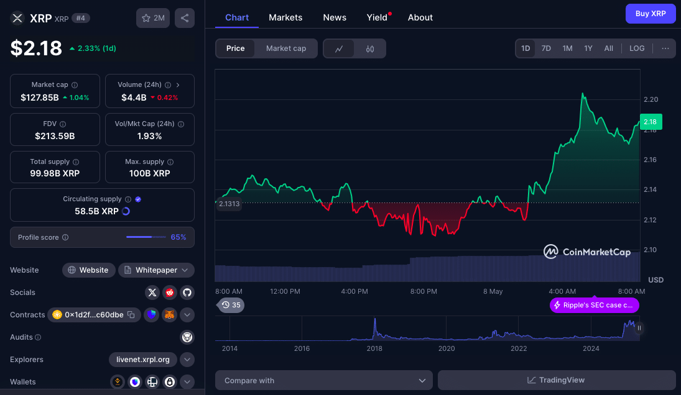Show Circulating supply info icon

128,199
